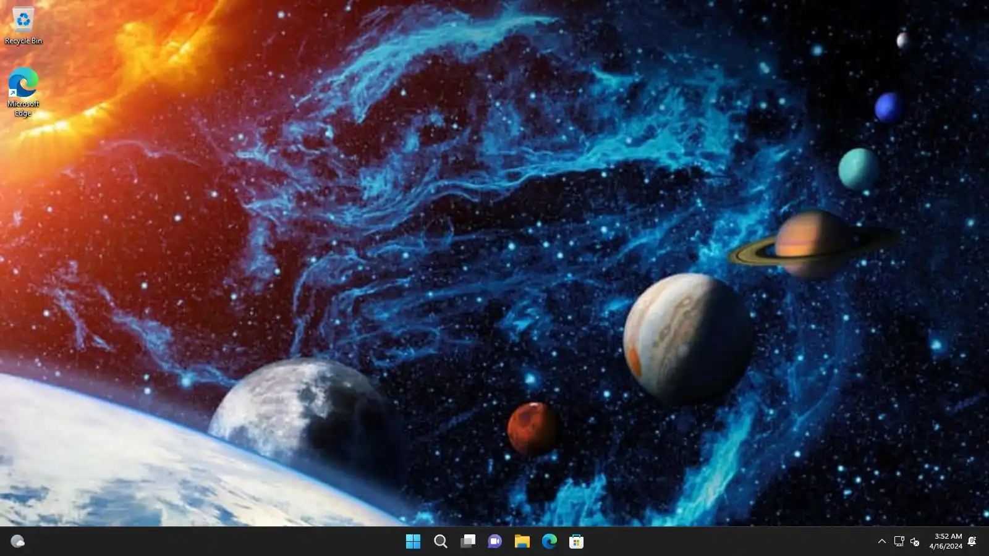
Task: Open the Teams Chat taskbar icon
Action: pyautogui.click(x=494, y=542)
